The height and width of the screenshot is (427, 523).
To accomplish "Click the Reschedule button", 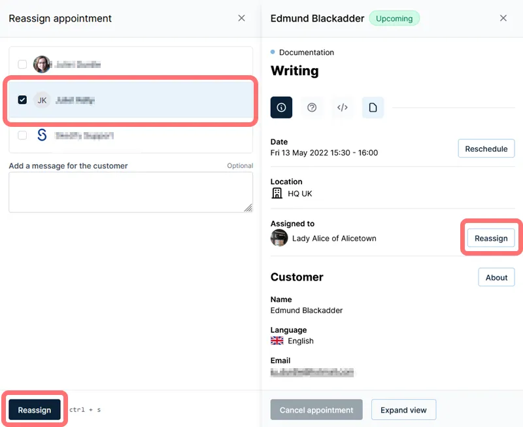I will point(486,149).
